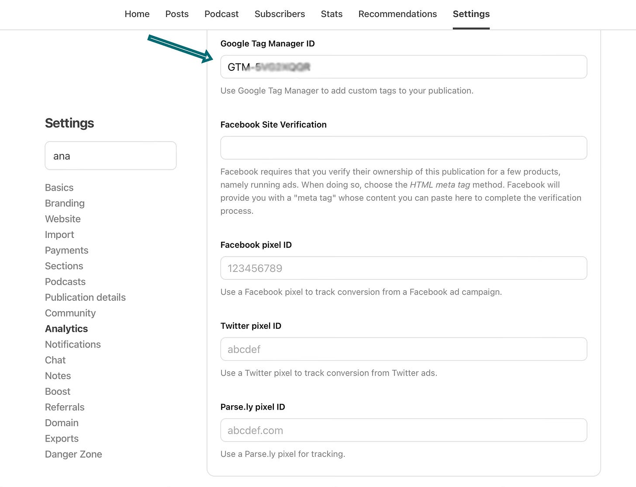Screen dimensions: 636x487
Task: Open the Posts tab
Action: (x=176, y=14)
